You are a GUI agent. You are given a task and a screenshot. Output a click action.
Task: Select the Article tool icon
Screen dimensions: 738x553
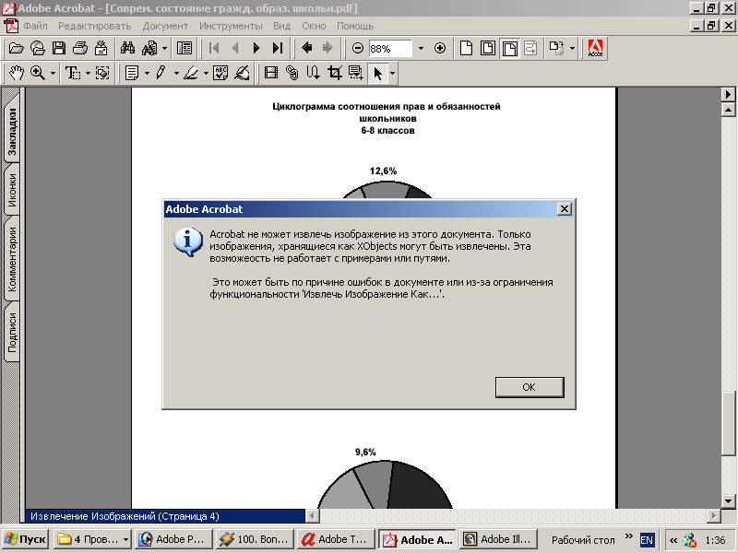pyautogui.click(x=314, y=73)
